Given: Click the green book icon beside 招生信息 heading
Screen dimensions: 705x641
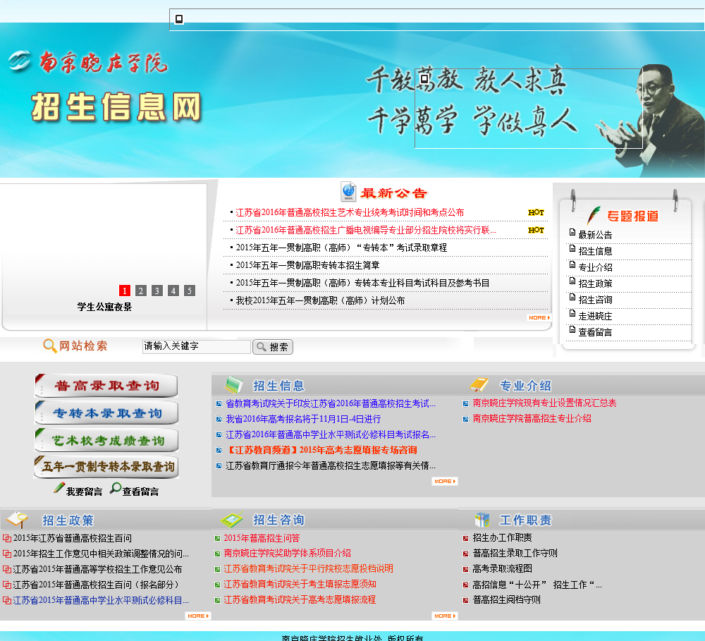Looking at the screenshot, I should tap(233, 385).
